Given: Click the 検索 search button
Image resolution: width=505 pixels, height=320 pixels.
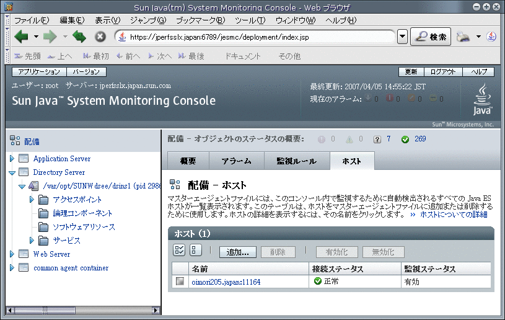Looking at the screenshot, I should point(430,37).
